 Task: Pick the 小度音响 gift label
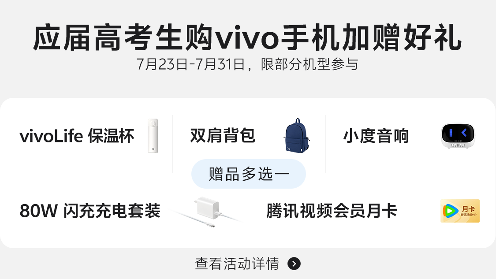376,136
